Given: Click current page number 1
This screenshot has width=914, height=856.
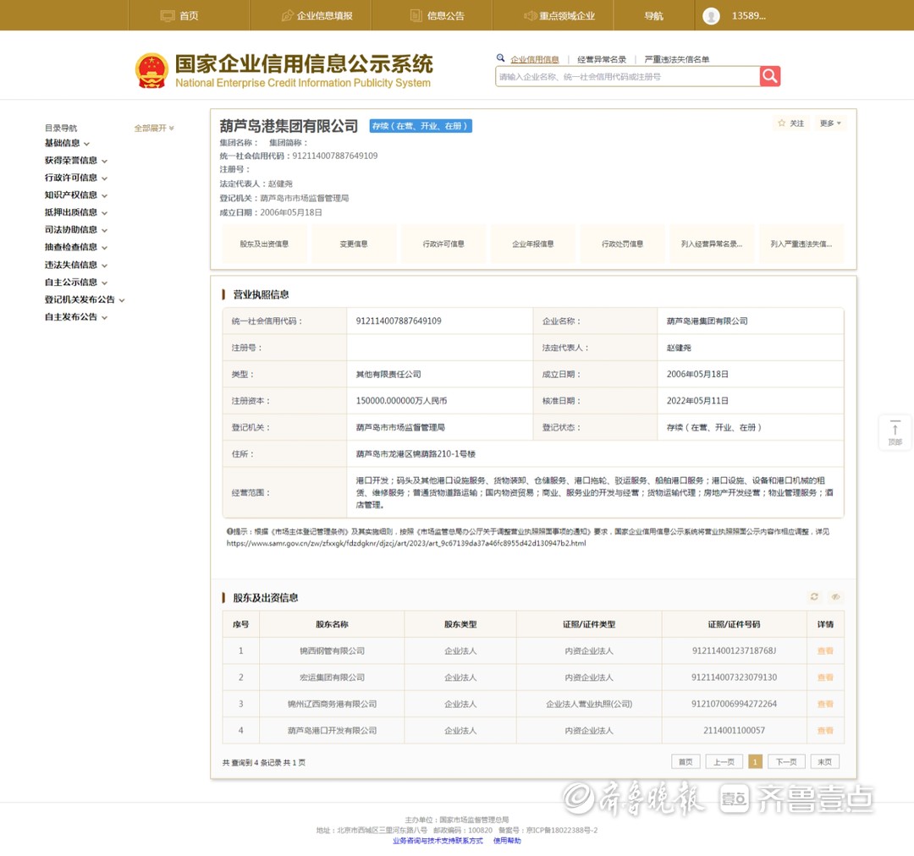Looking at the screenshot, I should point(755,761).
